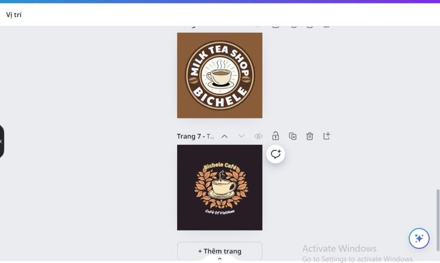The image size is (440, 263).
Task: Click the Thêm trang button
Action: pos(220,251)
